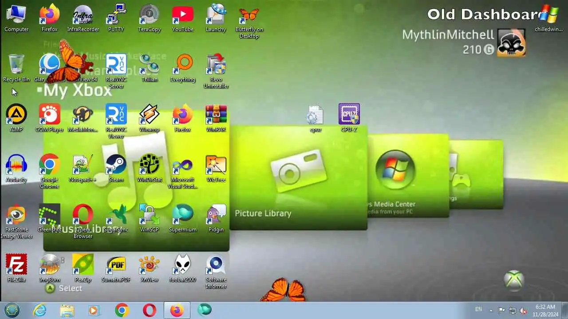Click the muted volume tray icon
The image size is (568, 319).
coord(524,311)
